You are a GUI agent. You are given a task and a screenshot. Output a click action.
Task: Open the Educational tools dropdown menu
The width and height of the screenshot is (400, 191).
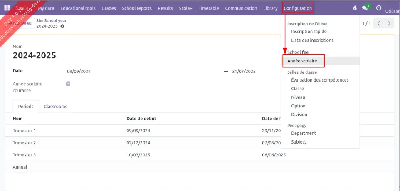pos(78,8)
